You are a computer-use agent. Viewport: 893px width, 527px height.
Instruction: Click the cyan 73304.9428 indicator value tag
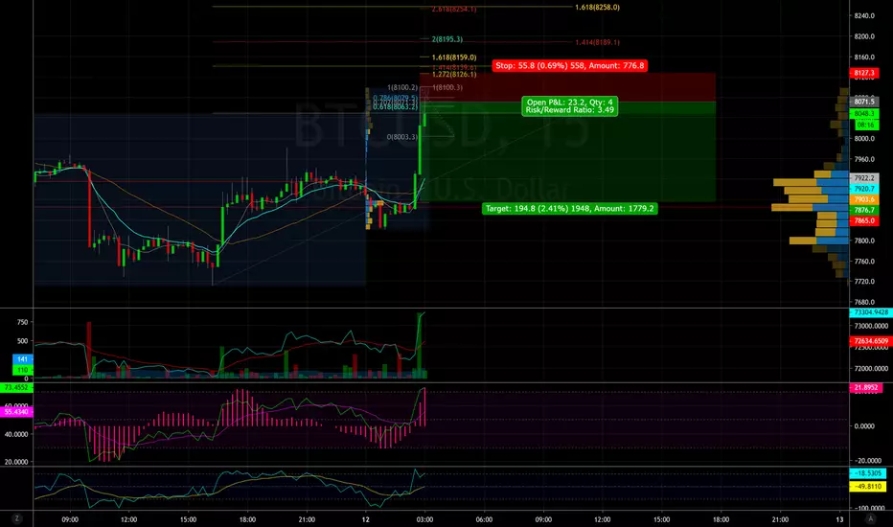tap(870, 312)
